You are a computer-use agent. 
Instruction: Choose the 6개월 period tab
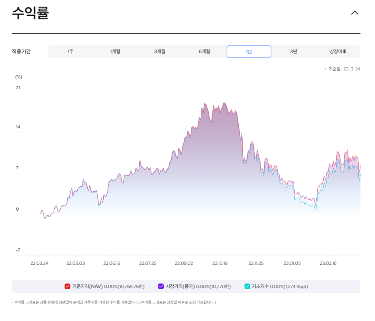tap(204, 51)
